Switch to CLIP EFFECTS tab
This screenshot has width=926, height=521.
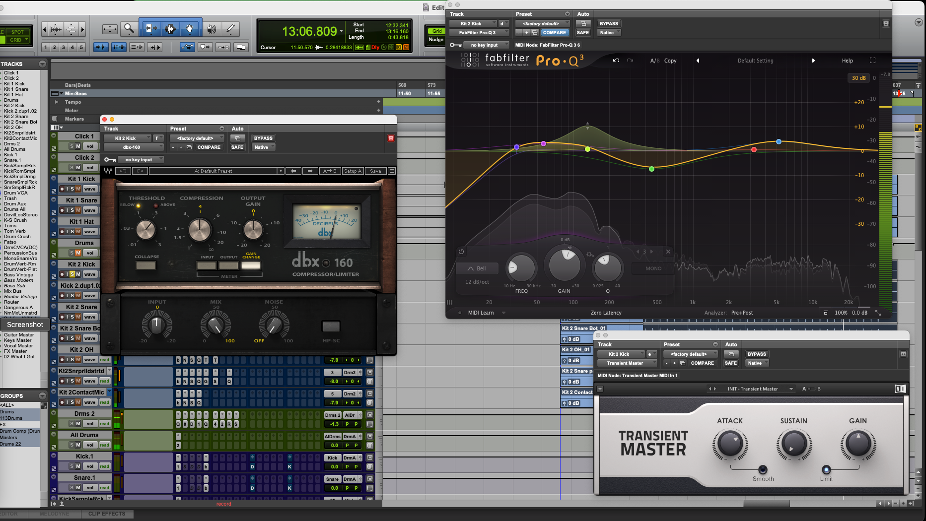pyautogui.click(x=107, y=514)
